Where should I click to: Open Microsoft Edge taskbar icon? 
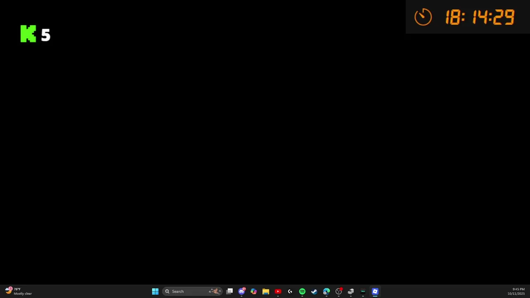pyautogui.click(x=326, y=291)
